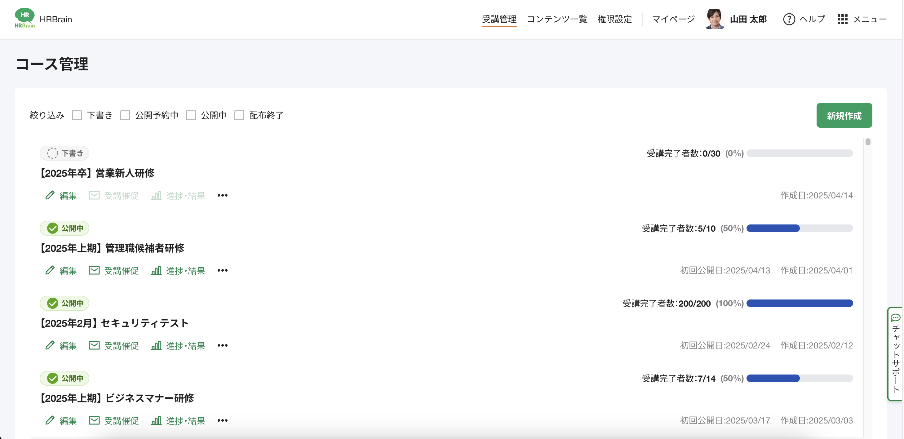Click envelope reminder icon for セキュリティテスト
Image resolution: width=904 pixels, height=439 pixels.
94,345
